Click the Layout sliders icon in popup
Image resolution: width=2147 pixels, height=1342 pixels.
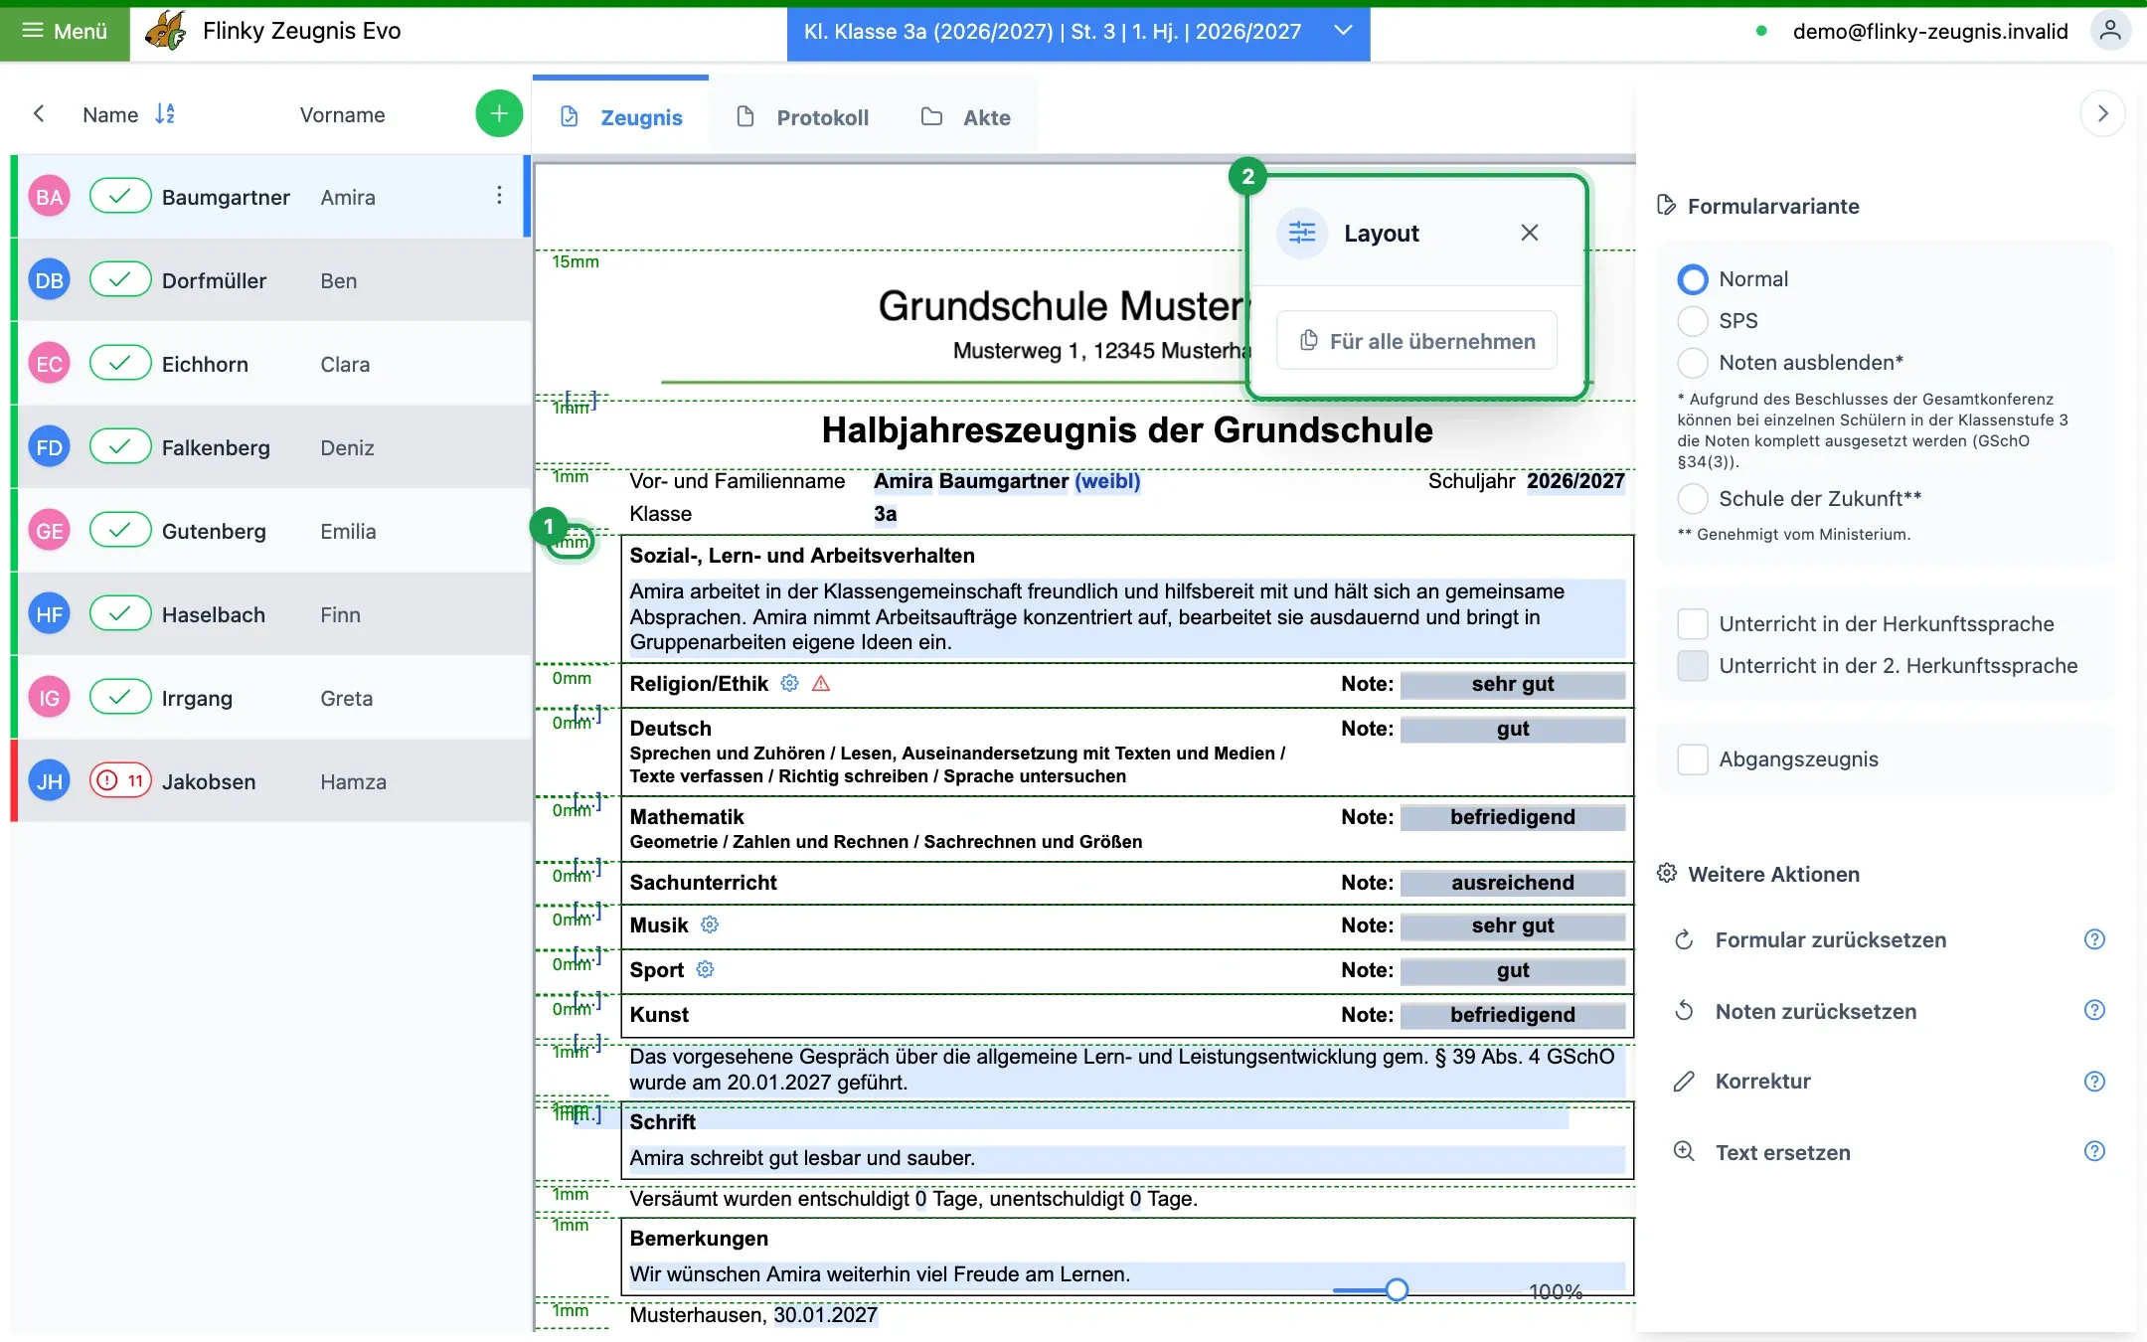point(1302,234)
